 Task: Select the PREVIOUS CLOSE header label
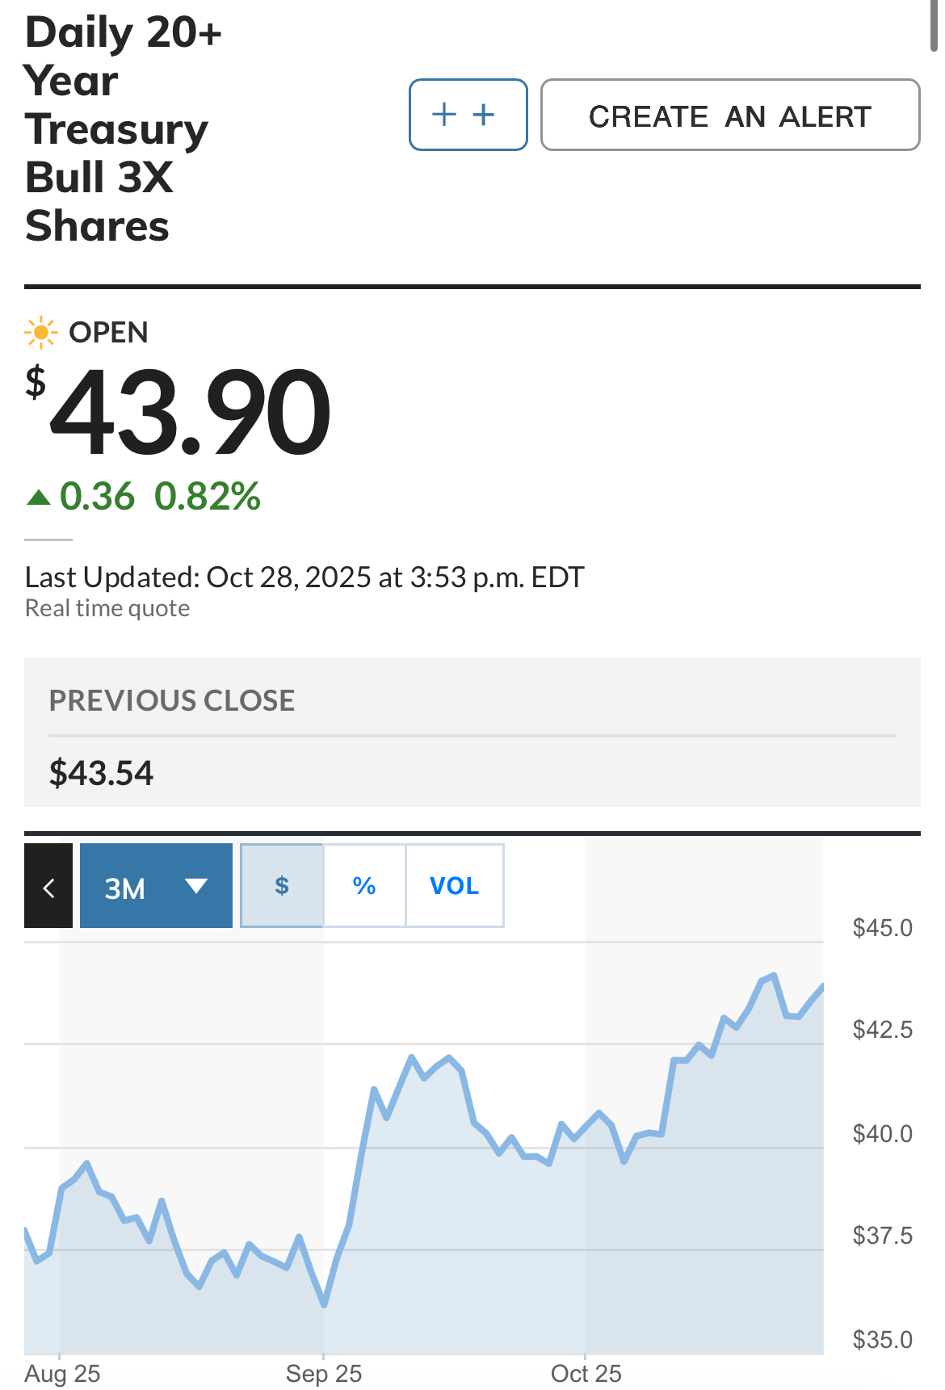(172, 700)
